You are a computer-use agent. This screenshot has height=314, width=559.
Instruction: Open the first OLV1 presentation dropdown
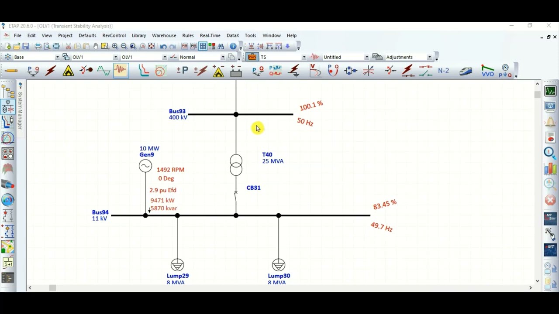115,57
